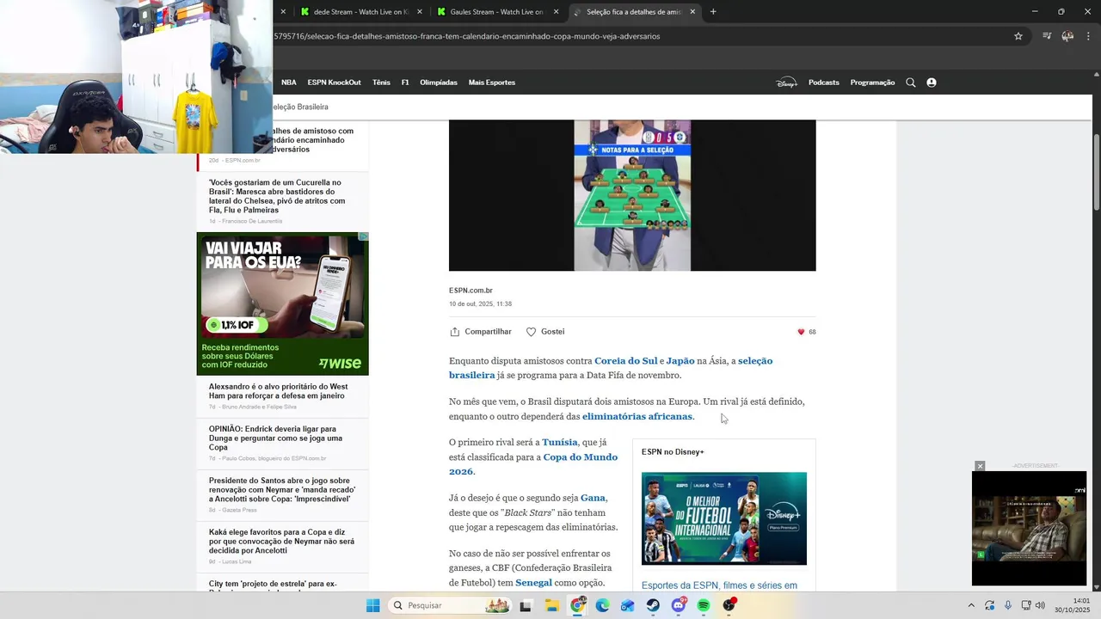Open the Tunísia link

(560, 442)
